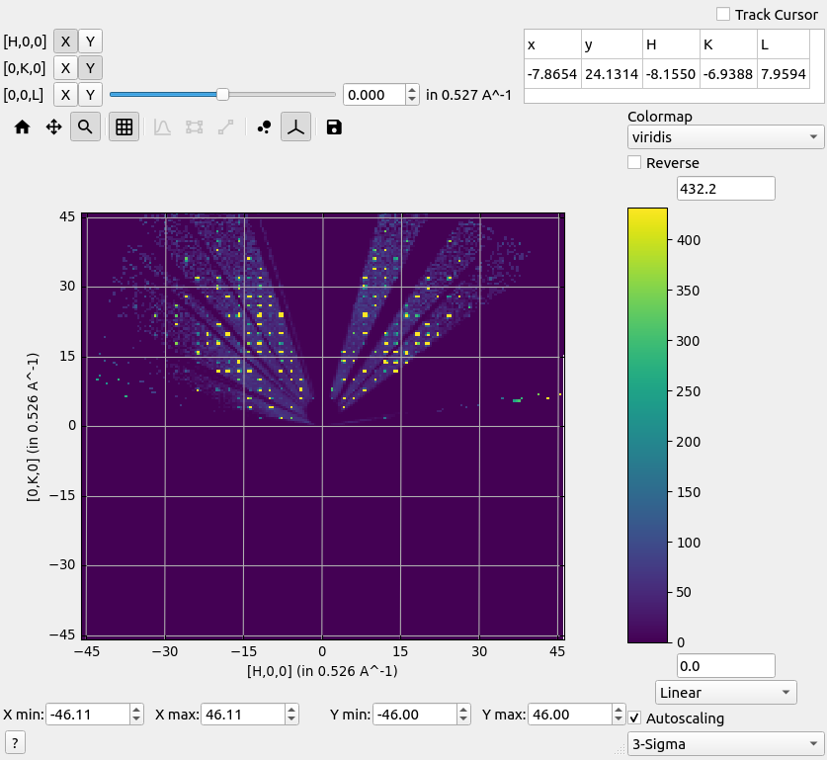Viewport: 827px width, 760px height.
Task: Open the viridis colormap dropdown
Action: tap(725, 136)
